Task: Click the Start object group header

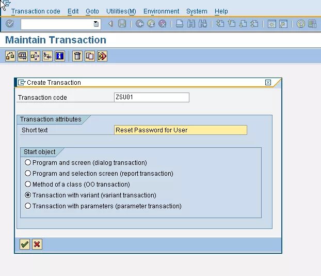Action: tap(40, 152)
